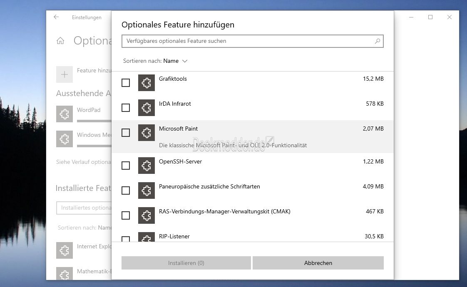Click the OpenSSH-Server puzzle icon
Viewport: 467px width, 287px height.
[x=146, y=166]
